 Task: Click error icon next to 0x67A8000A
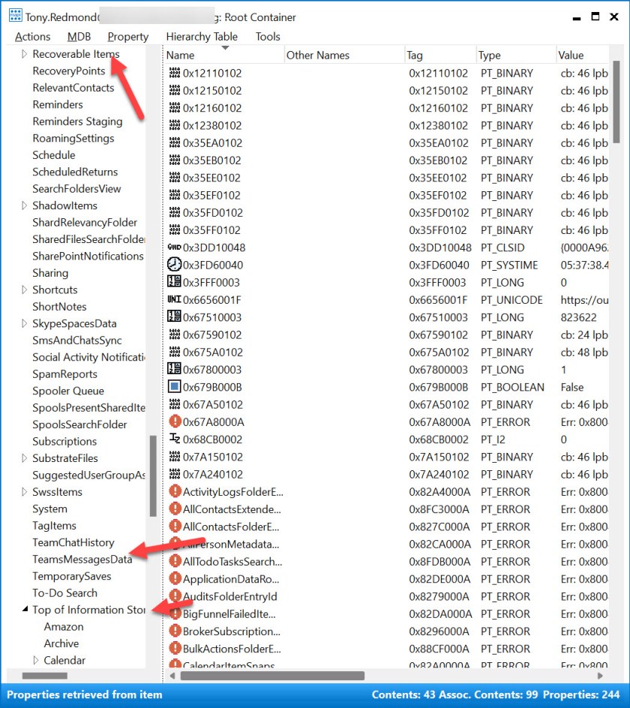click(x=175, y=421)
